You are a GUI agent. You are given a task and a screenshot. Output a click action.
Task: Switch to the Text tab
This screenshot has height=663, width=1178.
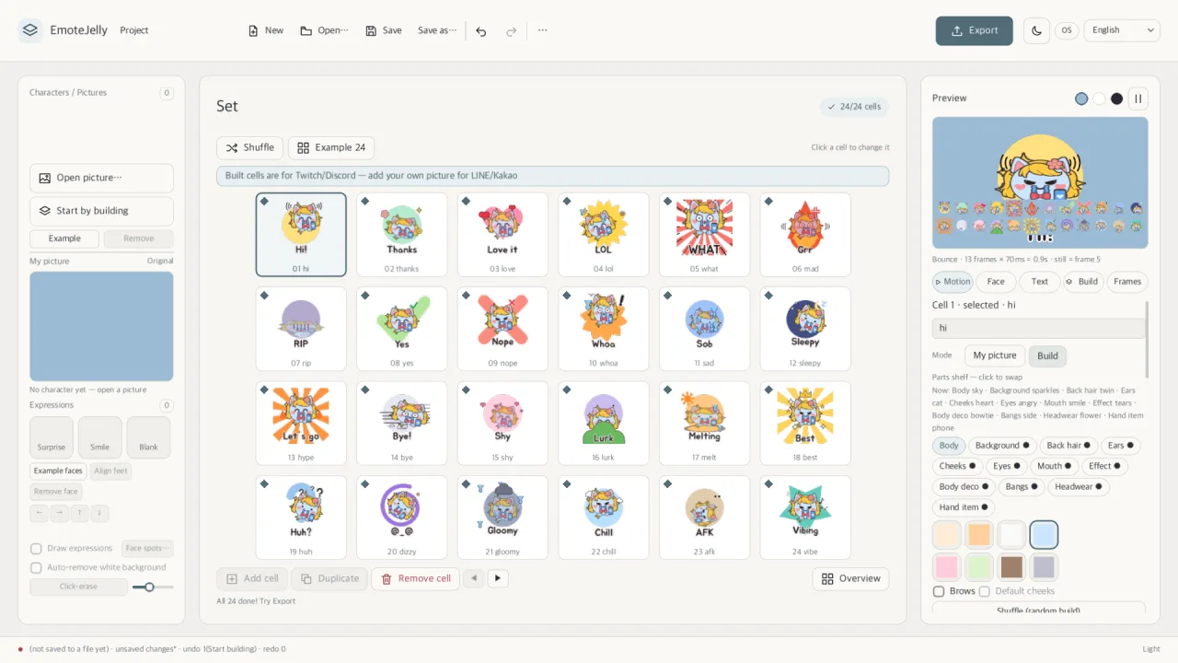click(1040, 282)
